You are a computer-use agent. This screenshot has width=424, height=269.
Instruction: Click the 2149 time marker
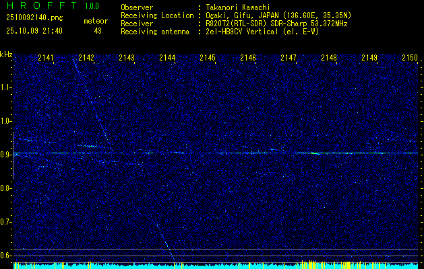tap(369, 57)
